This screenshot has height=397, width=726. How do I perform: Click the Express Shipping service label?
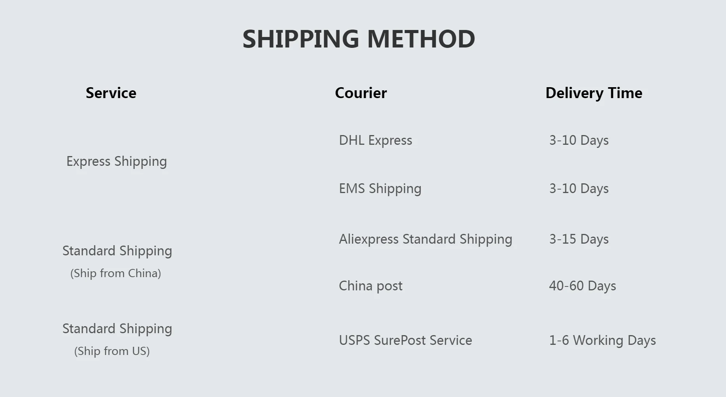pyautogui.click(x=116, y=161)
